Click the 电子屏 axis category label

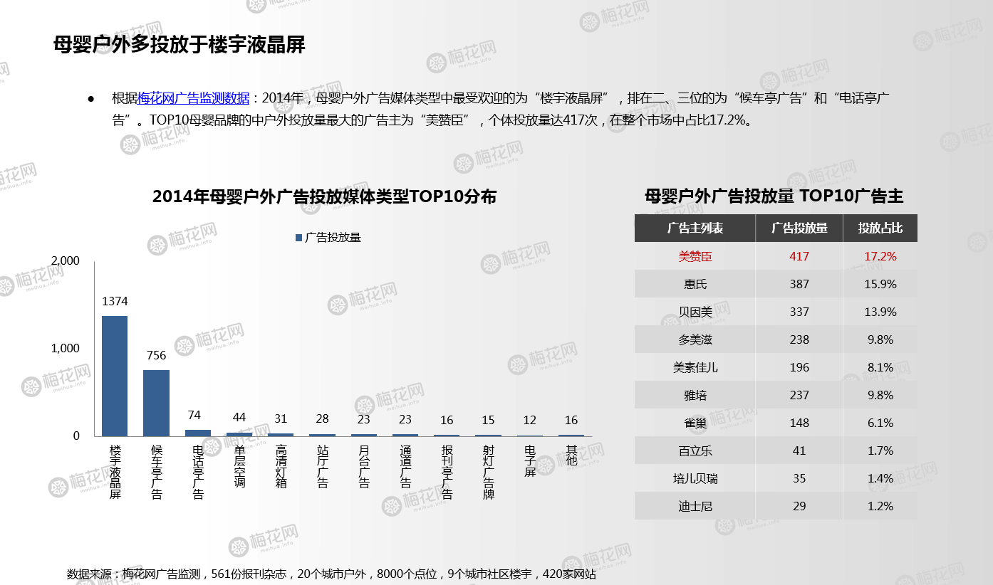tap(529, 461)
